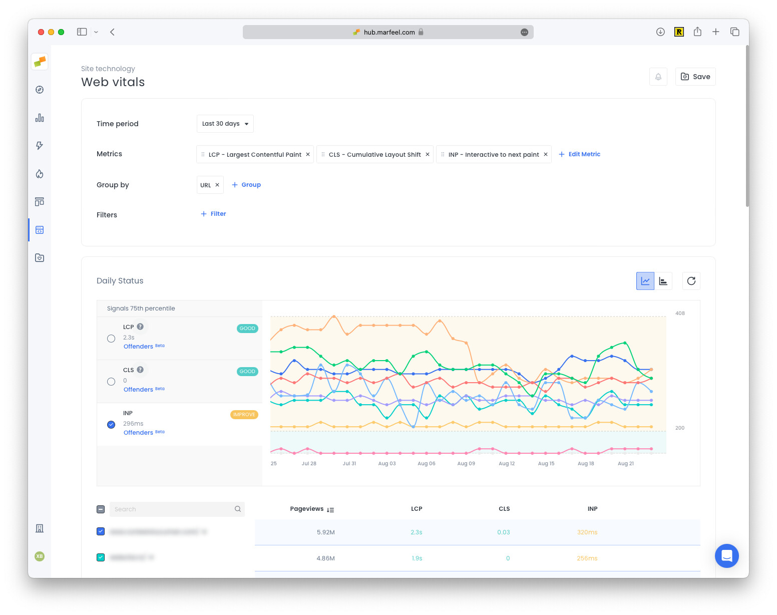Click Edit Metric to modify metrics
Viewport: 777px width, 615px height.
pyautogui.click(x=579, y=154)
